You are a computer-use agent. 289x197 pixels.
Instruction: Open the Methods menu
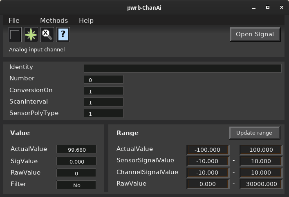coord(54,20)
